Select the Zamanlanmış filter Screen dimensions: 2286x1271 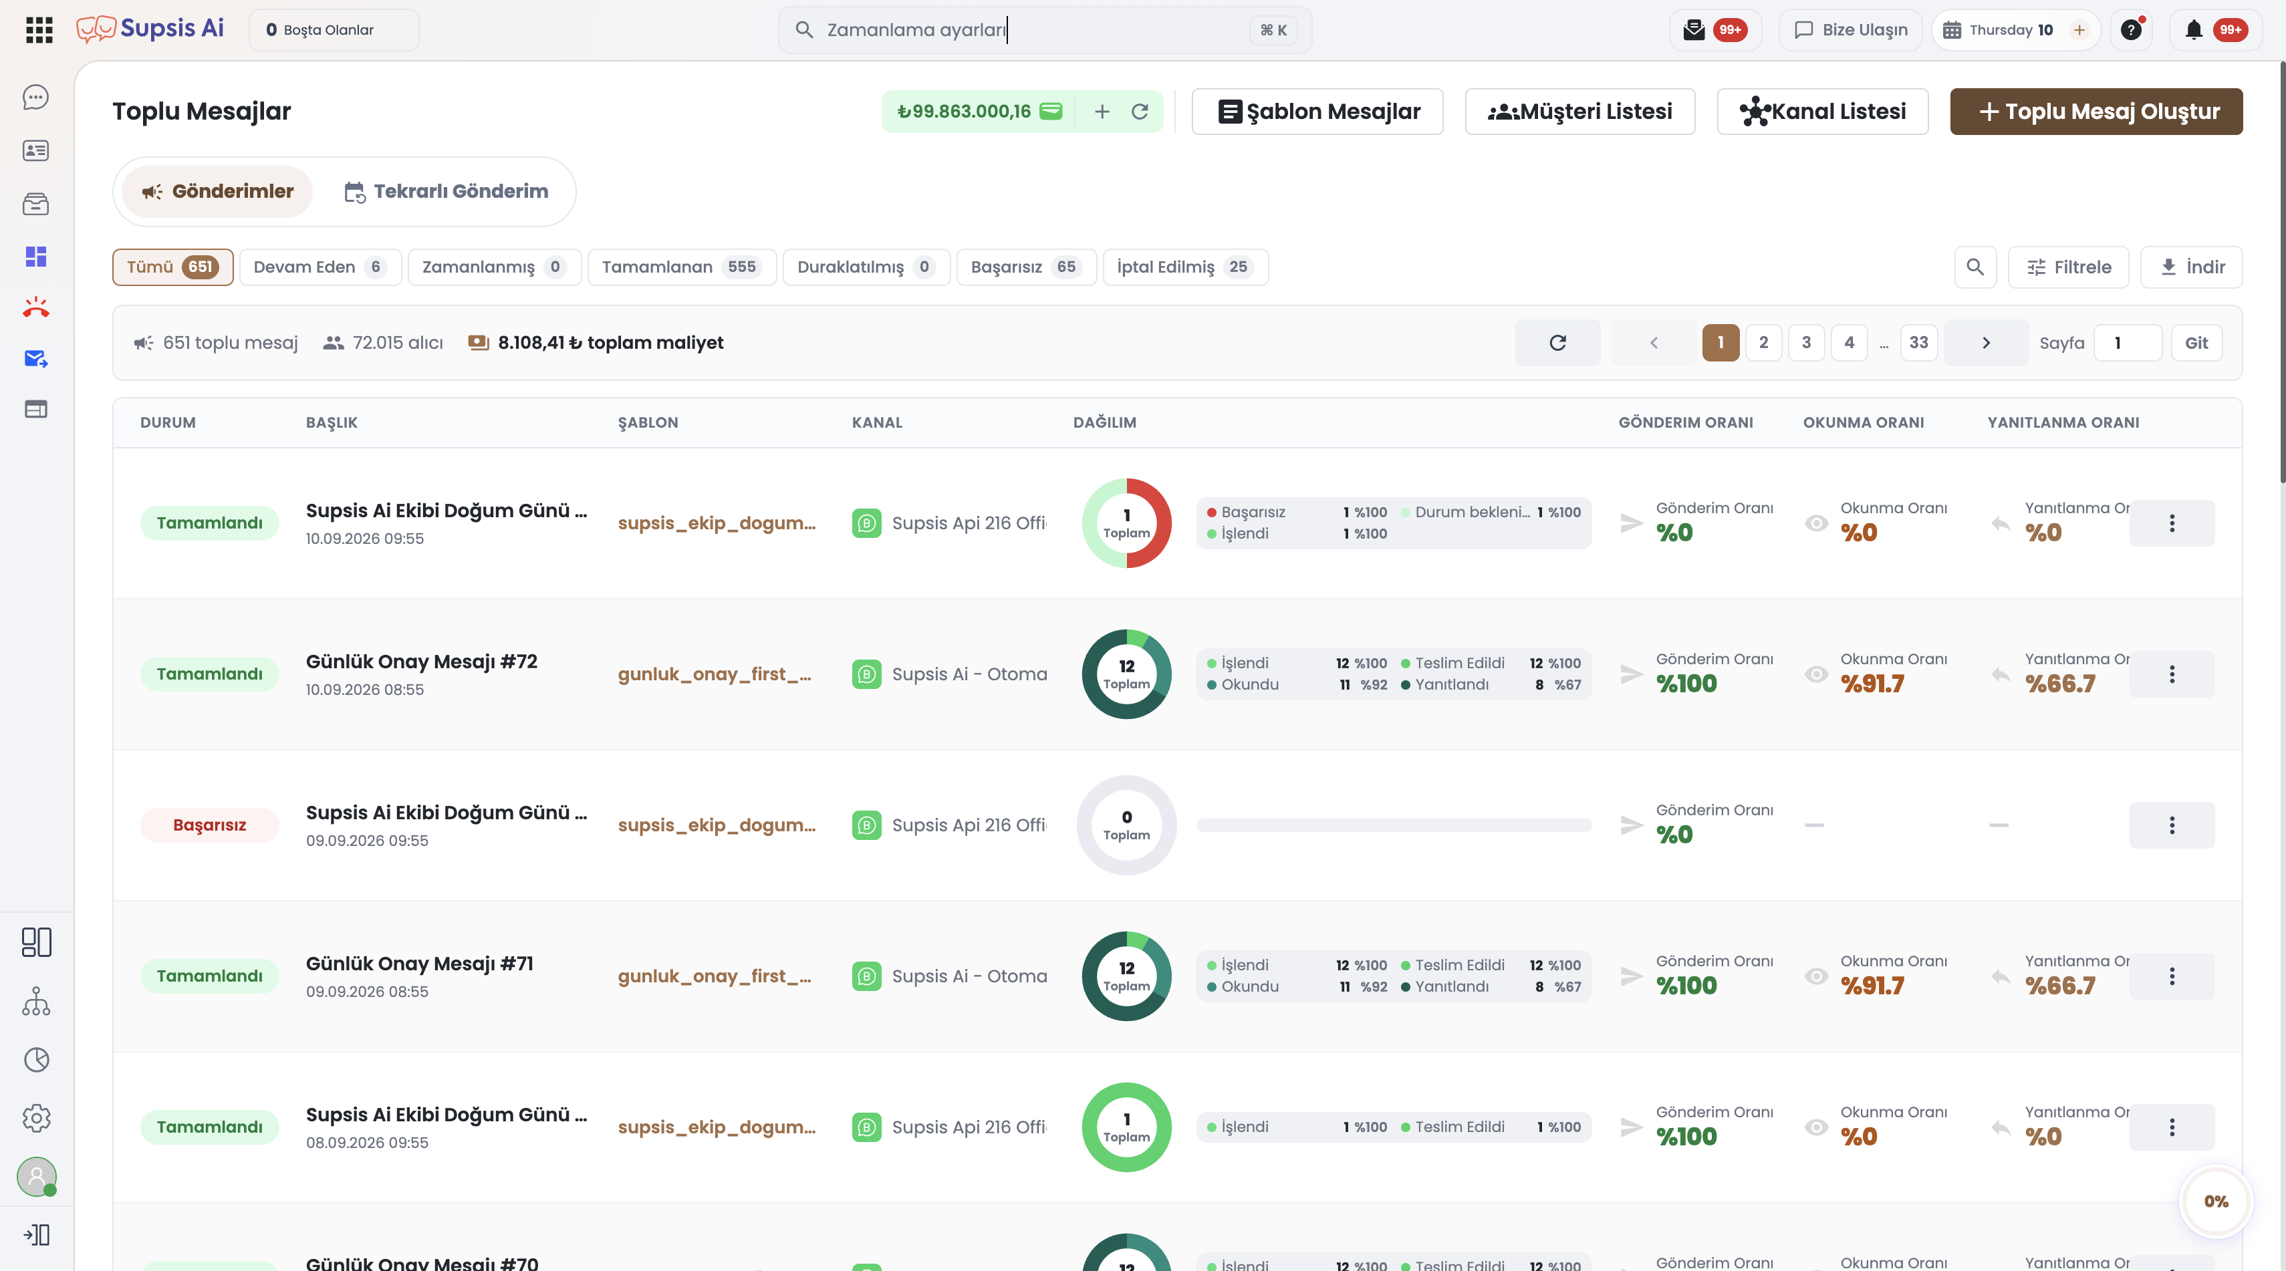point(494,267)
